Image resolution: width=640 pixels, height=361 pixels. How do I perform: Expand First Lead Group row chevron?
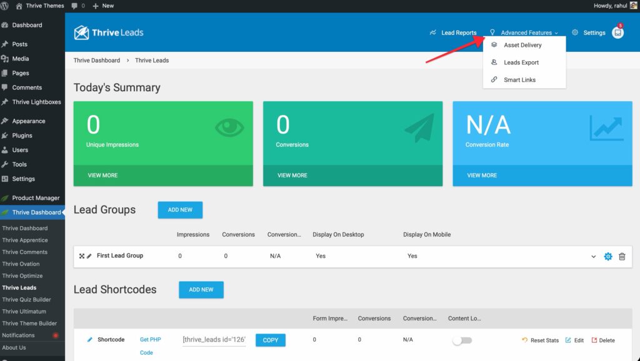click(594, 257)
